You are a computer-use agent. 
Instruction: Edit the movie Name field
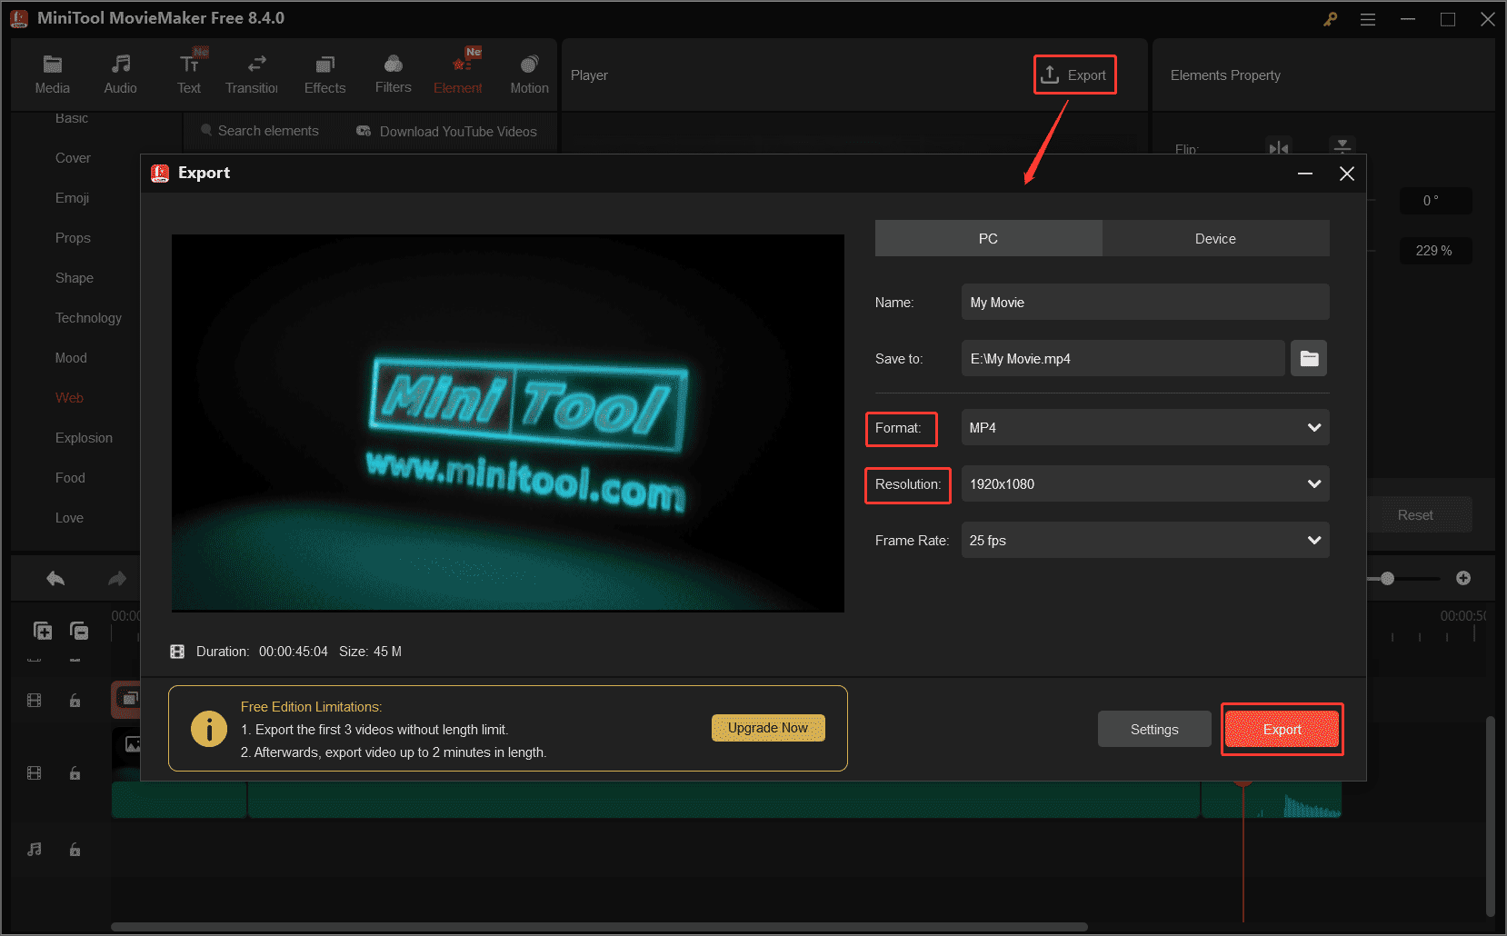click(1144, 302)
